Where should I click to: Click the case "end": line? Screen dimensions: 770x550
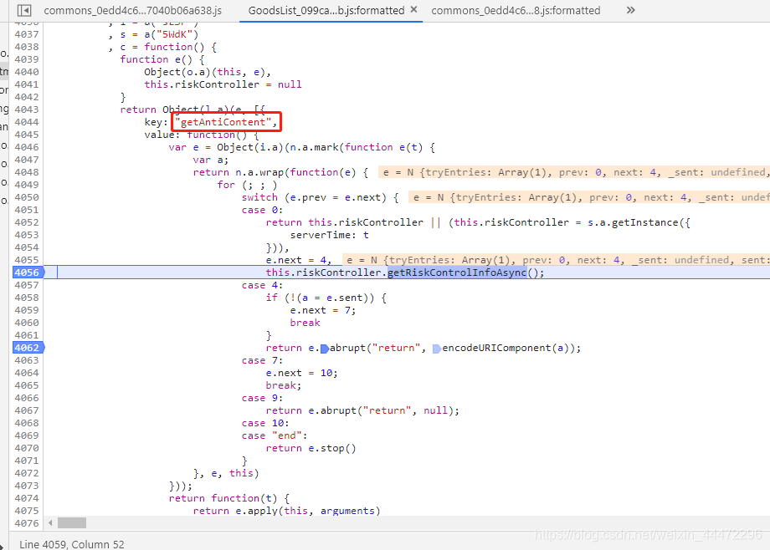pyautogui.click(x=274, y=435)
